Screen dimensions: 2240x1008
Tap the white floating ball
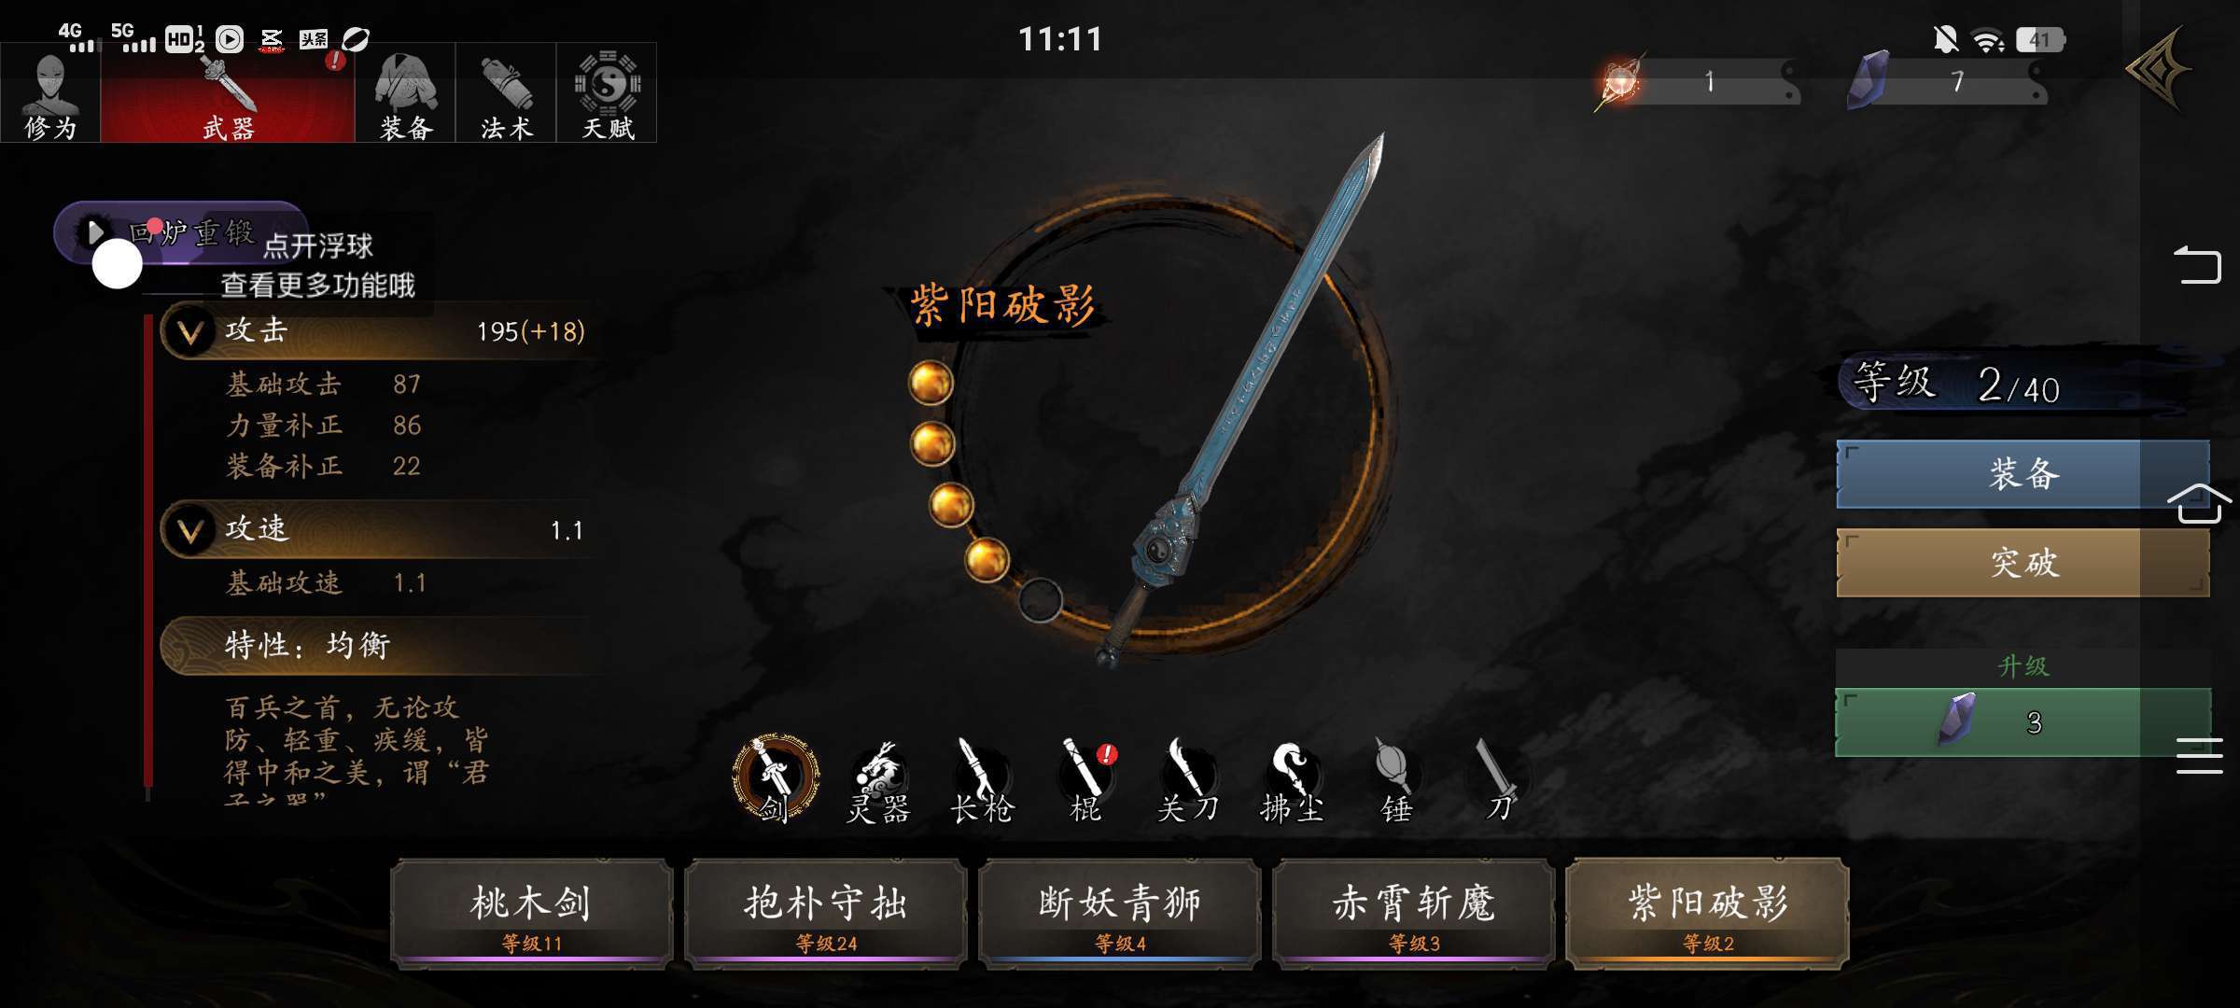(117, 264)
